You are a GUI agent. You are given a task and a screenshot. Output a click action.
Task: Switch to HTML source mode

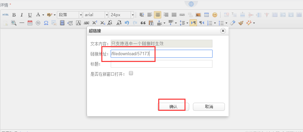coord(6,15)
